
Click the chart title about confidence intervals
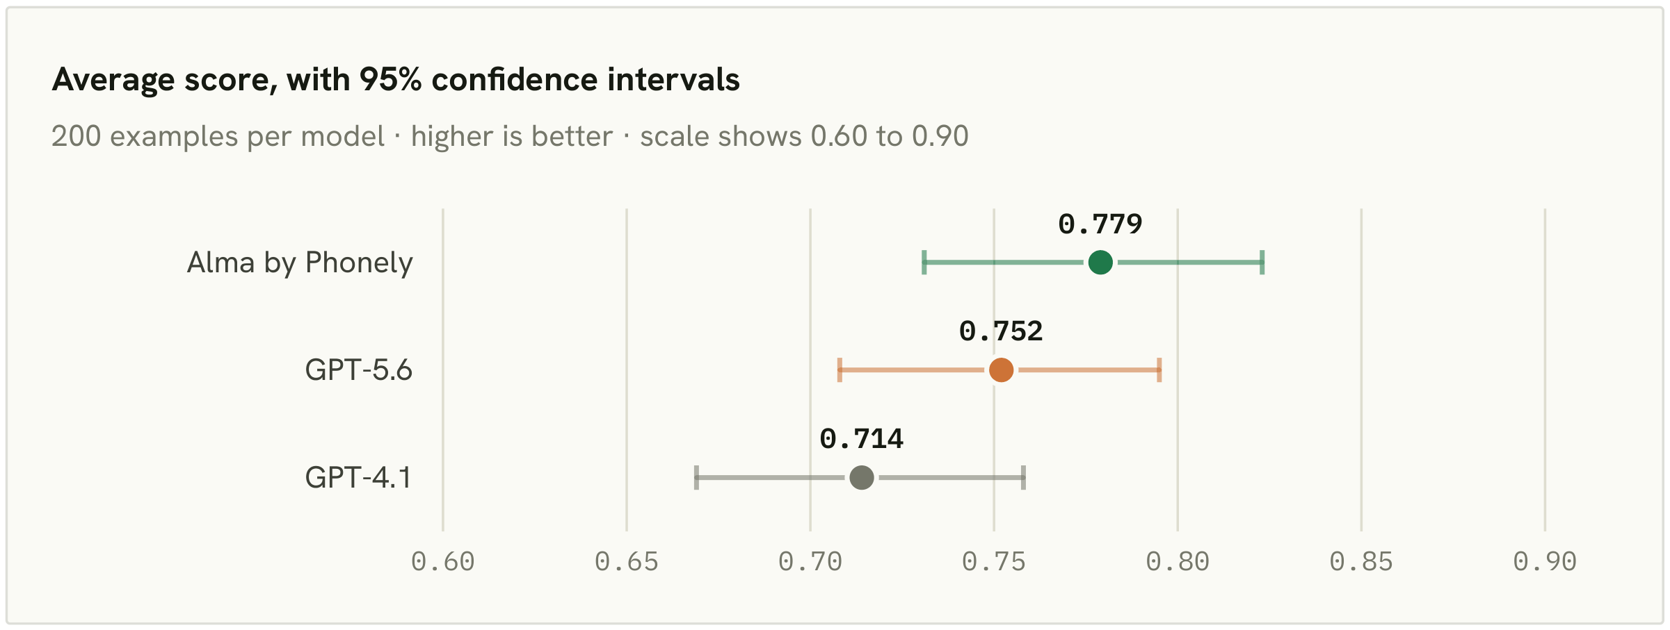(396, 79)
